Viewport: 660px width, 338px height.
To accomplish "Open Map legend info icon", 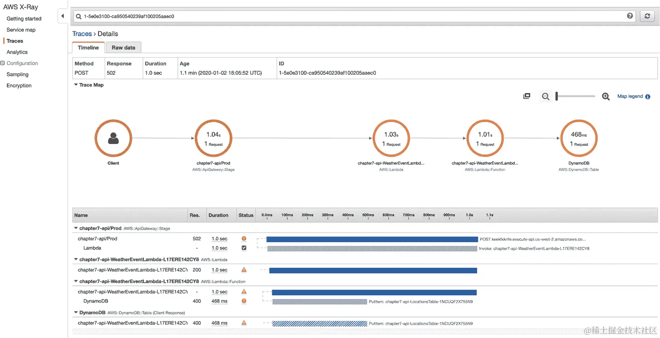I will tap(648, 97).
